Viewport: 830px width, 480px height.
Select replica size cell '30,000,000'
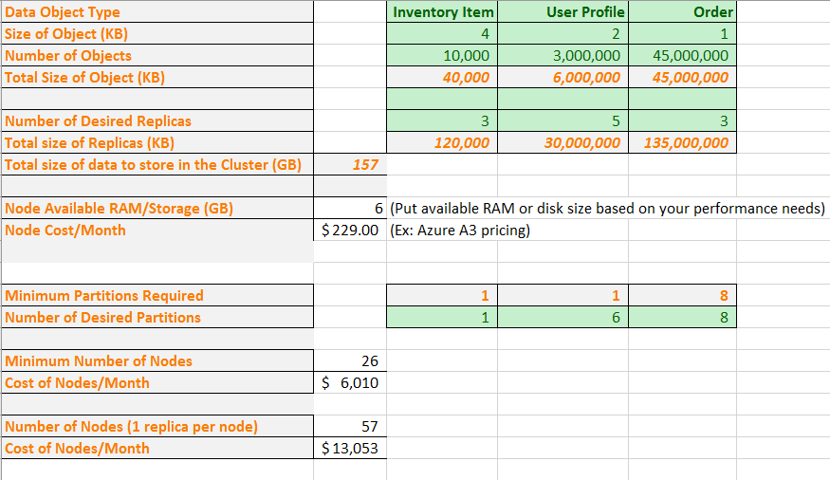coord(563,143)
